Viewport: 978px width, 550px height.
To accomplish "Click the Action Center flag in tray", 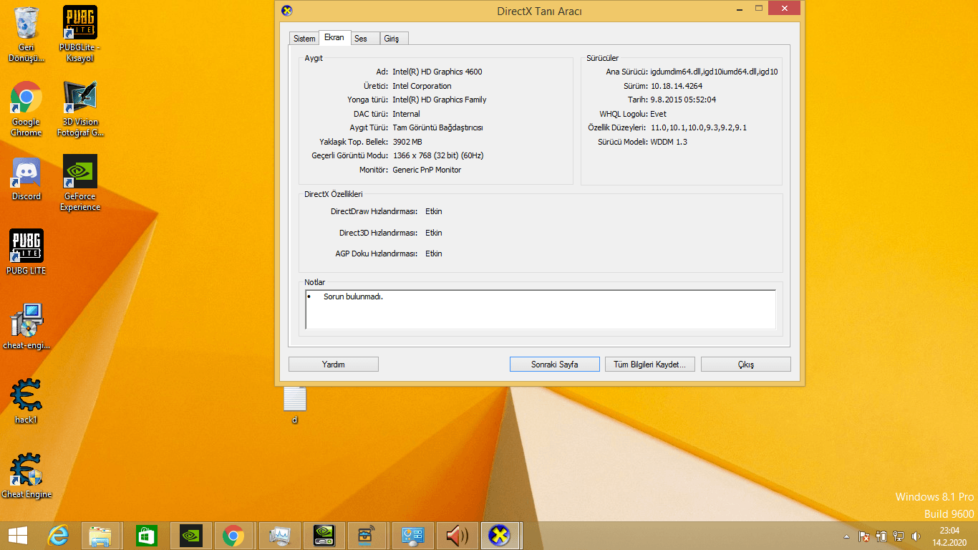I will [864, 536].
